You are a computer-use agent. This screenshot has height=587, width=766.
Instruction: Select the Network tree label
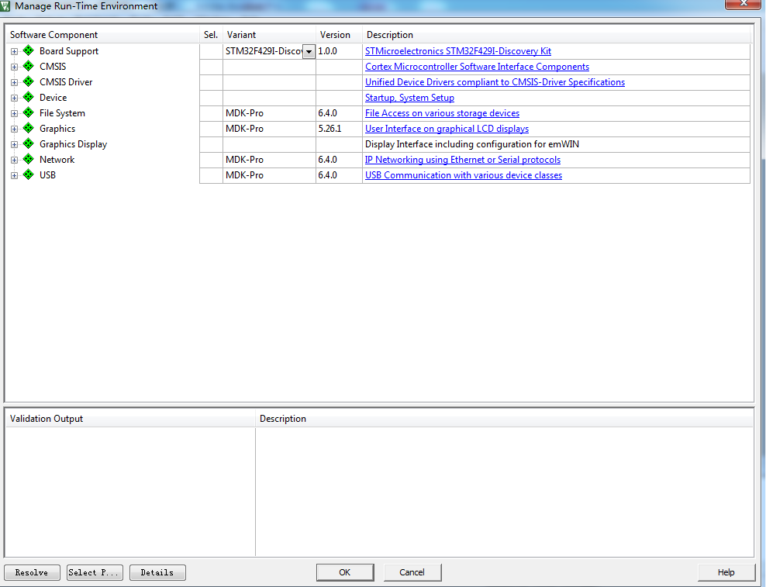pyautogui.click(x=57, y=160)
